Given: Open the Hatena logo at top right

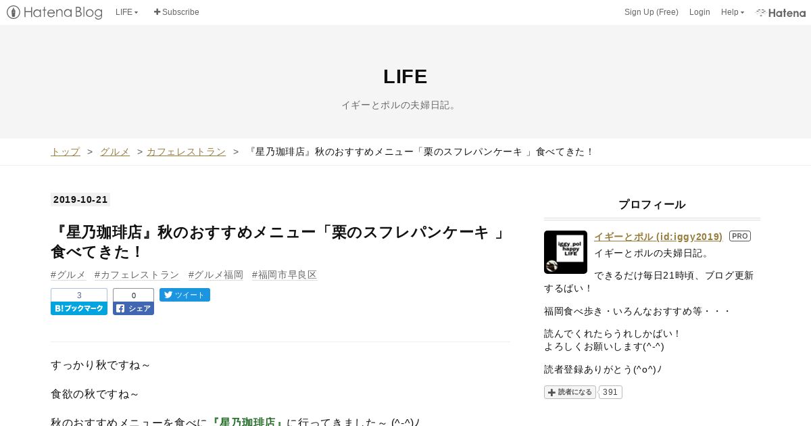Looking at the screenshot, I should click(781, 12).
